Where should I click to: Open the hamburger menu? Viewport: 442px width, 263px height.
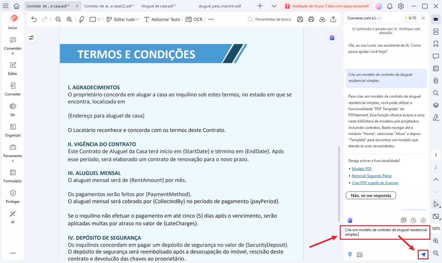point(6,6)
